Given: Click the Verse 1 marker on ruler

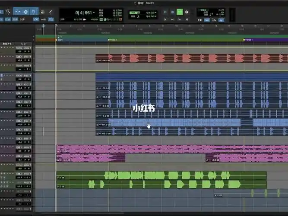Looking at the screenshot, I should point(249,40).
